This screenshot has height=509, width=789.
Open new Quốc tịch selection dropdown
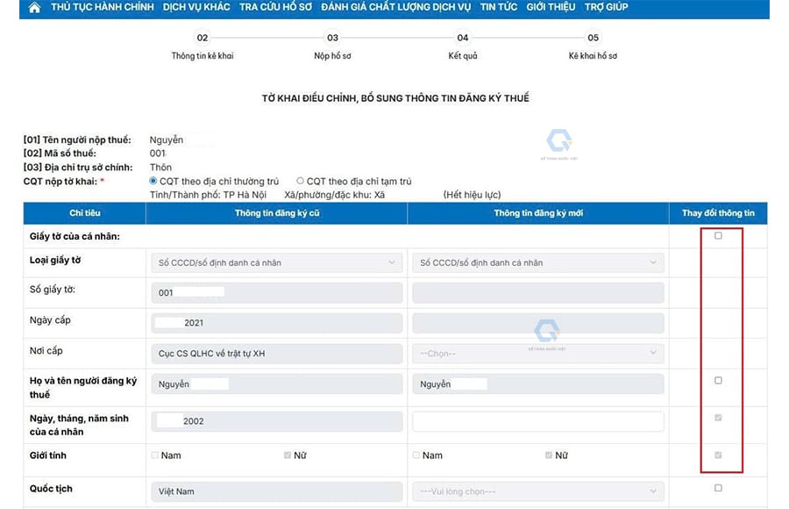point(537,491)
